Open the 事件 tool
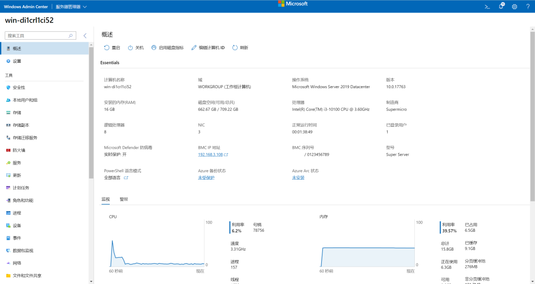535x284 pixels. [x=44, y=238]
